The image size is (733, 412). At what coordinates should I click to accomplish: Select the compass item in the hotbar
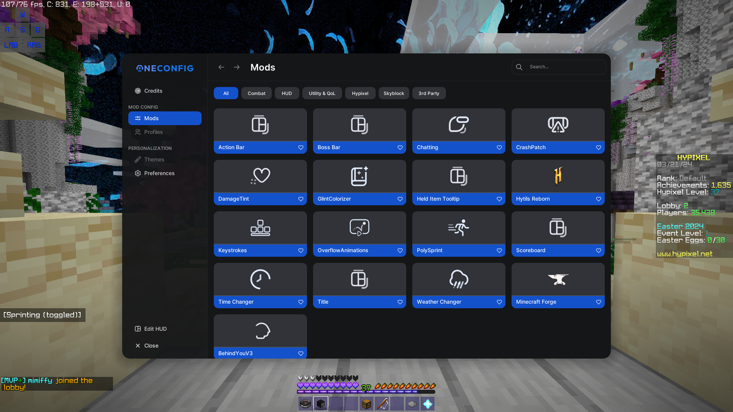305,404
